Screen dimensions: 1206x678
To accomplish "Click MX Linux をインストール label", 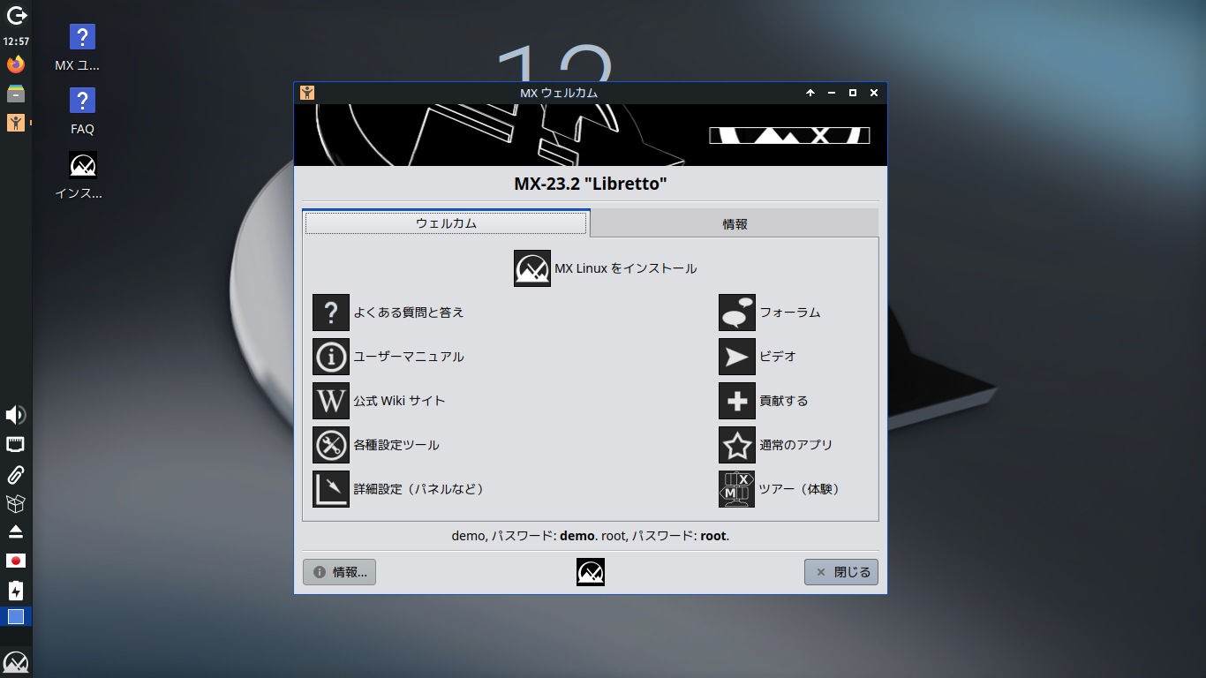I will (626, 268).
